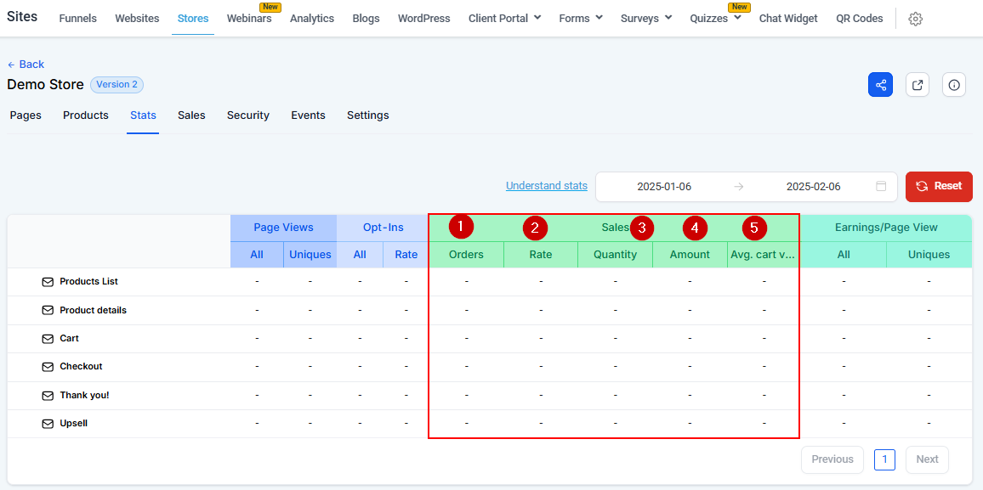Viewport: 983px width, 490px height.
Task: Switch to the Sales tab
Action: (191, 115)
